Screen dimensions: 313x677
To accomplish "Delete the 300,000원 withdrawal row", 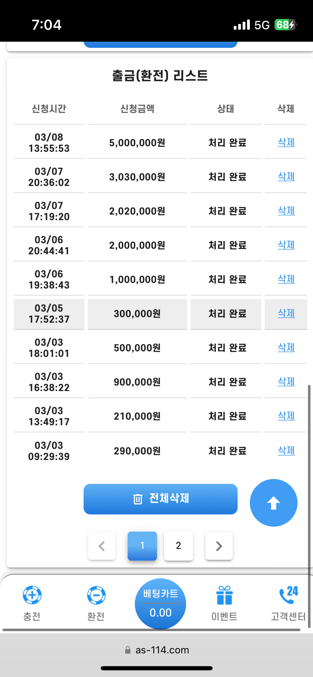I will (x=286, y=313).
